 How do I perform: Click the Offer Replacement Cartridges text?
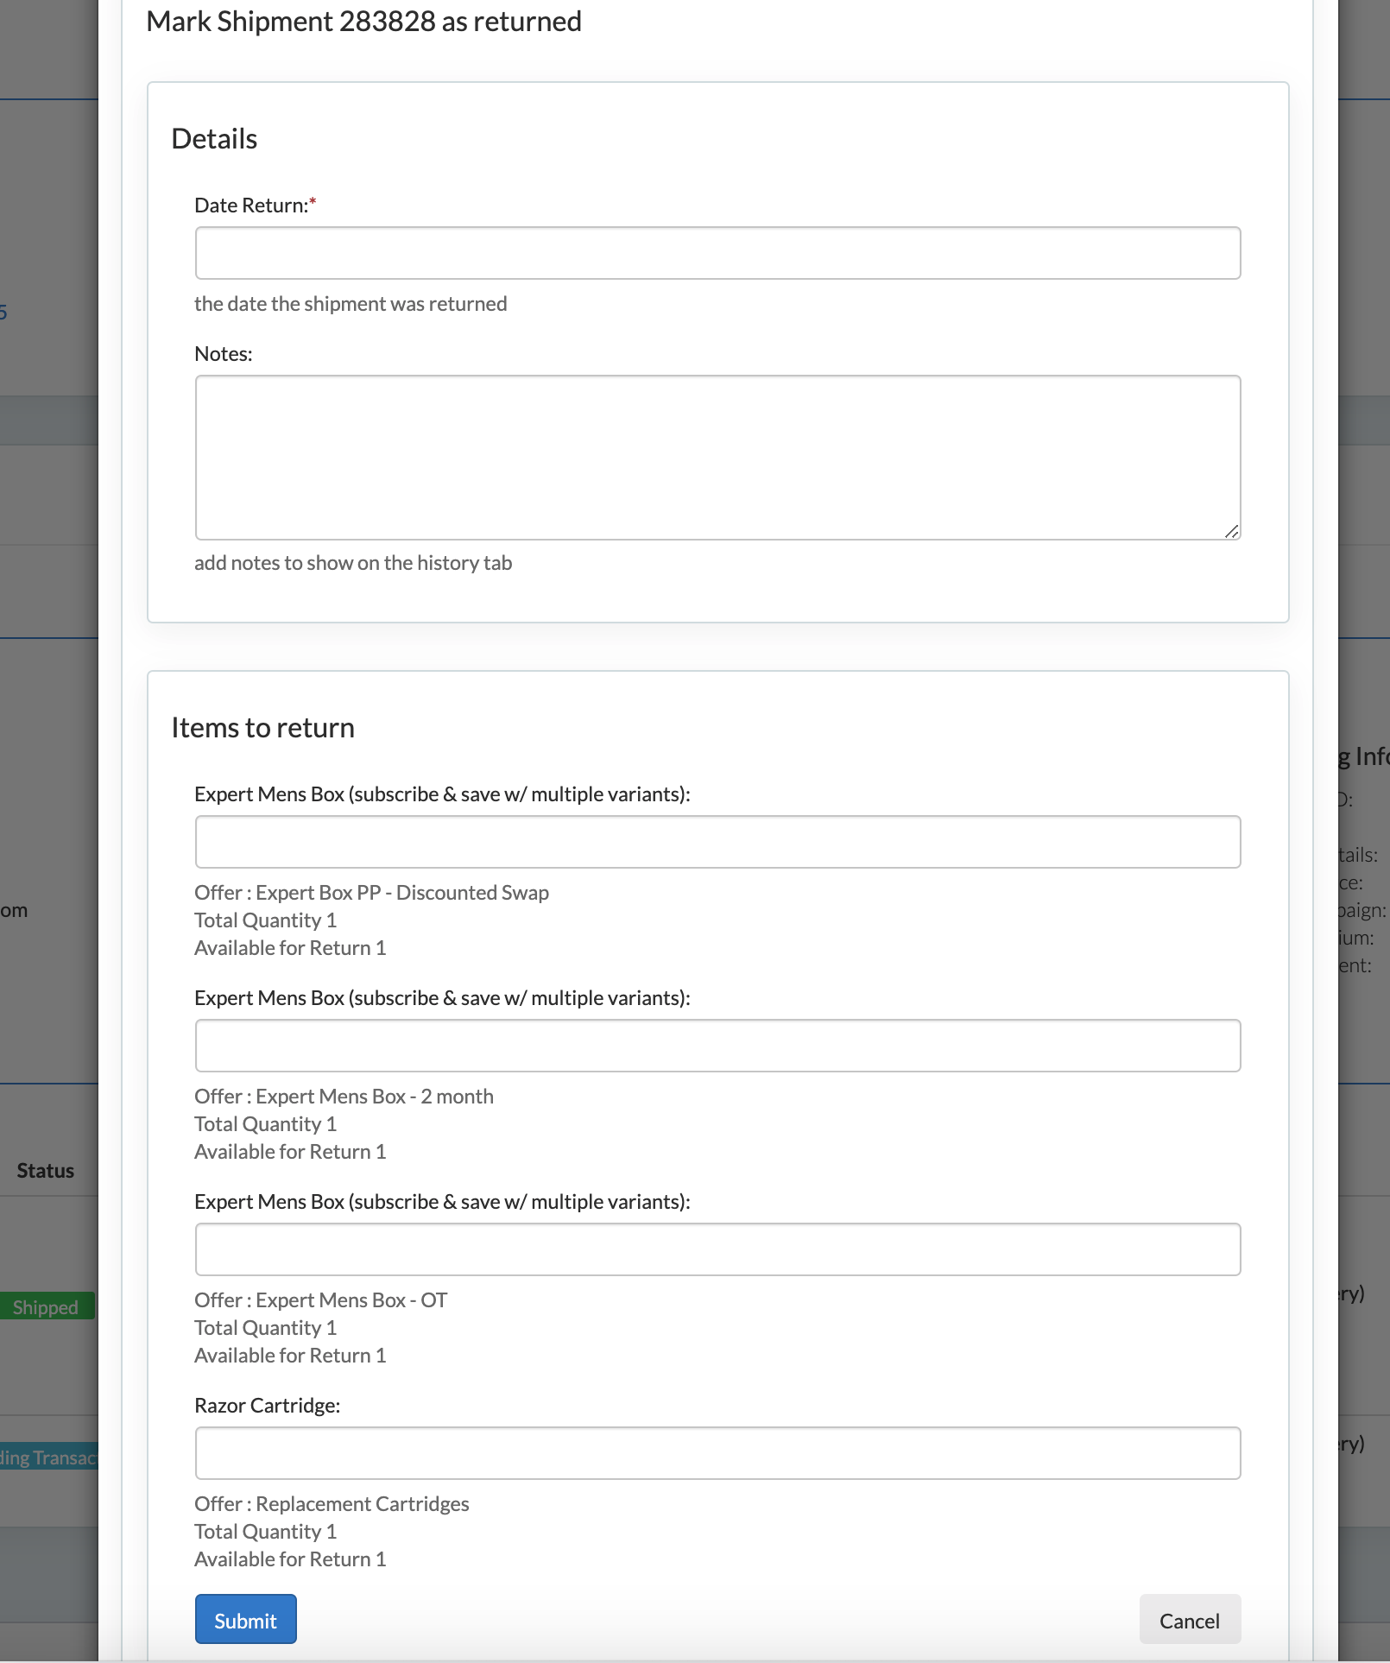coord(332,1504)
